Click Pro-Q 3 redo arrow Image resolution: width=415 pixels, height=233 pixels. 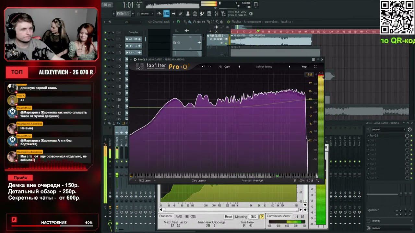pyautogui.click(x=209, y=67)
